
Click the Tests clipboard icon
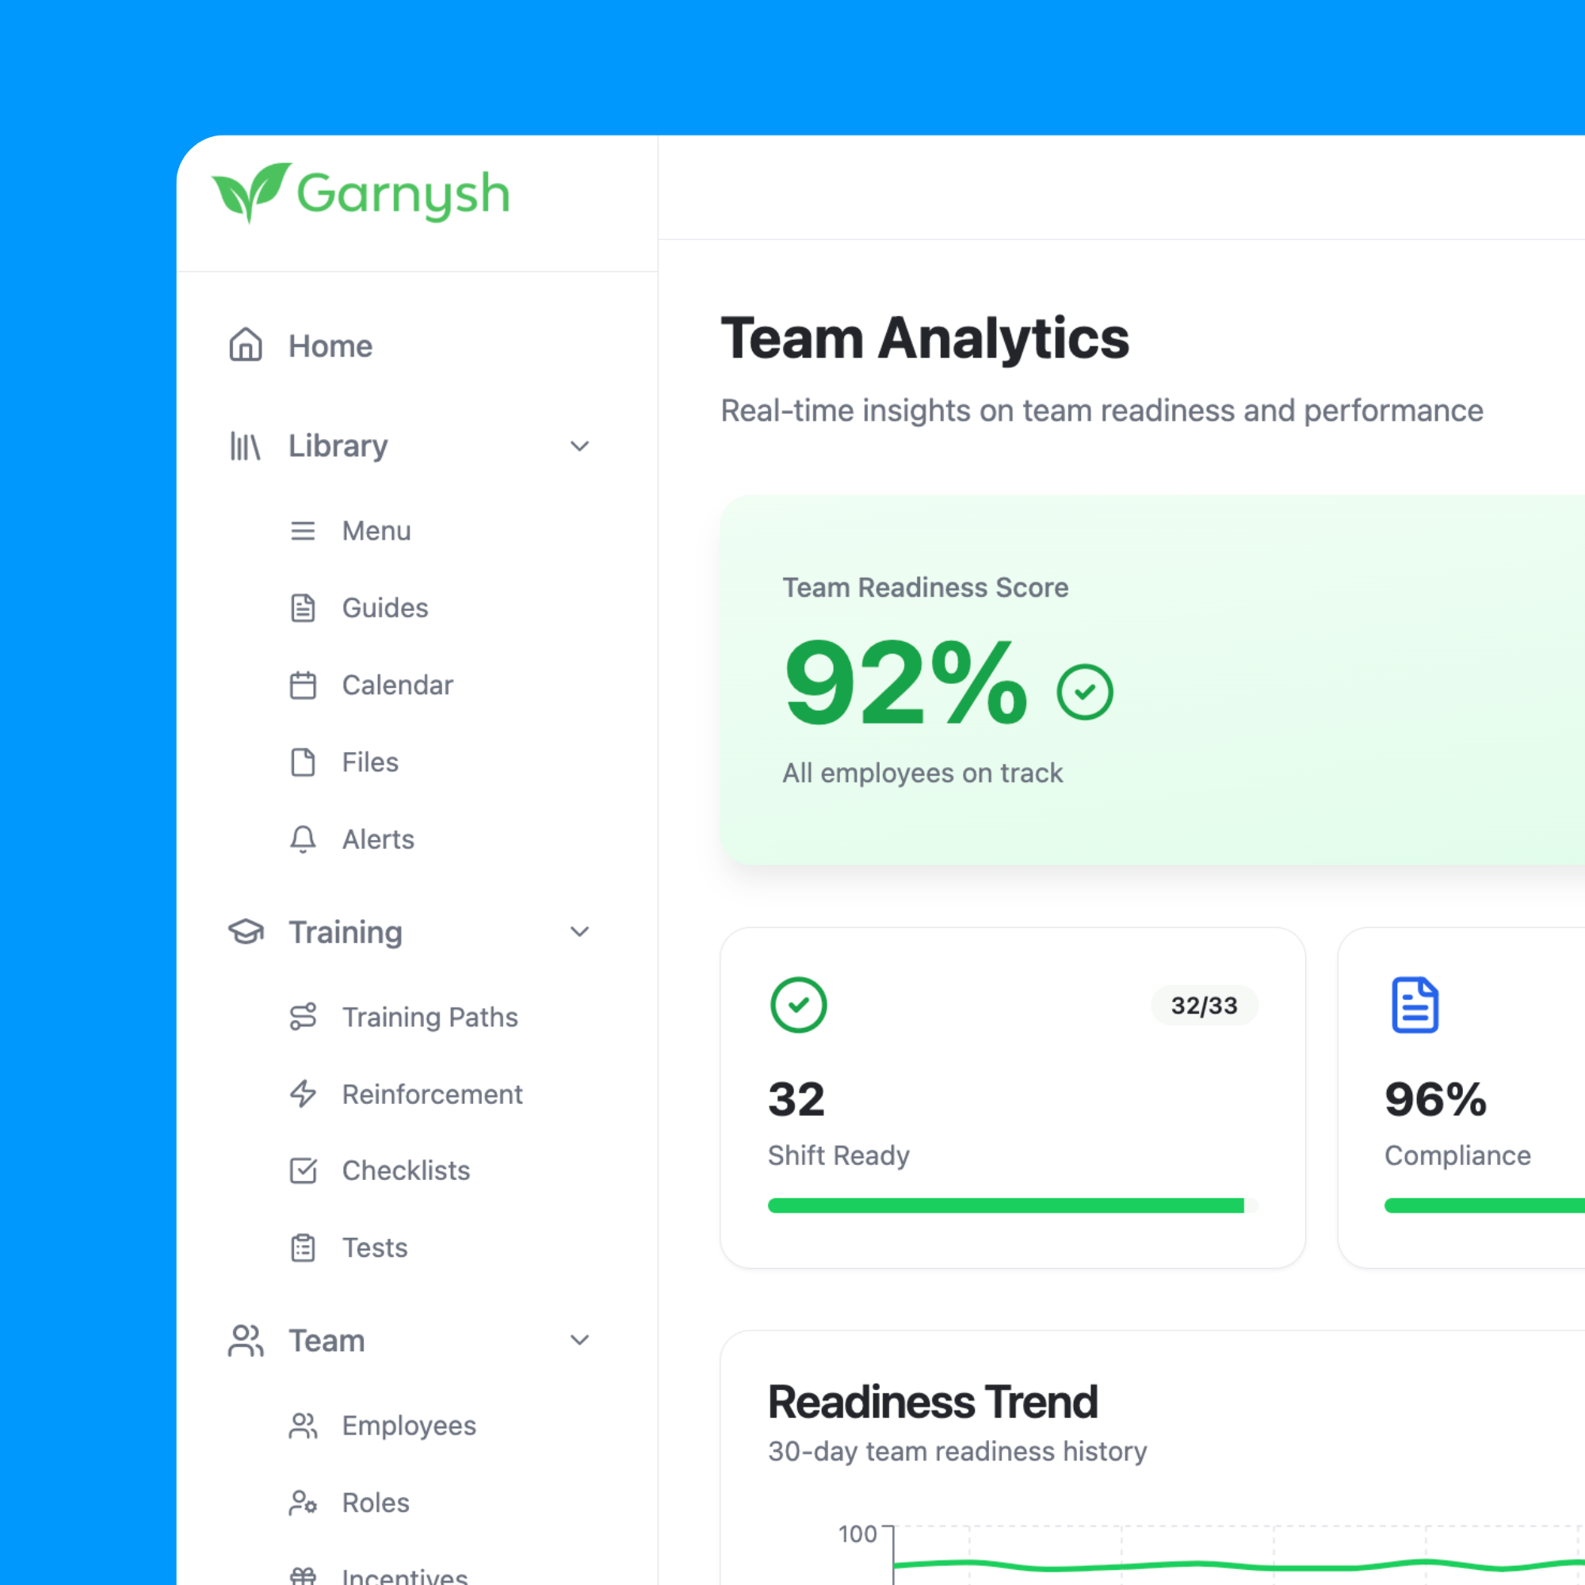coord(303,1248)
